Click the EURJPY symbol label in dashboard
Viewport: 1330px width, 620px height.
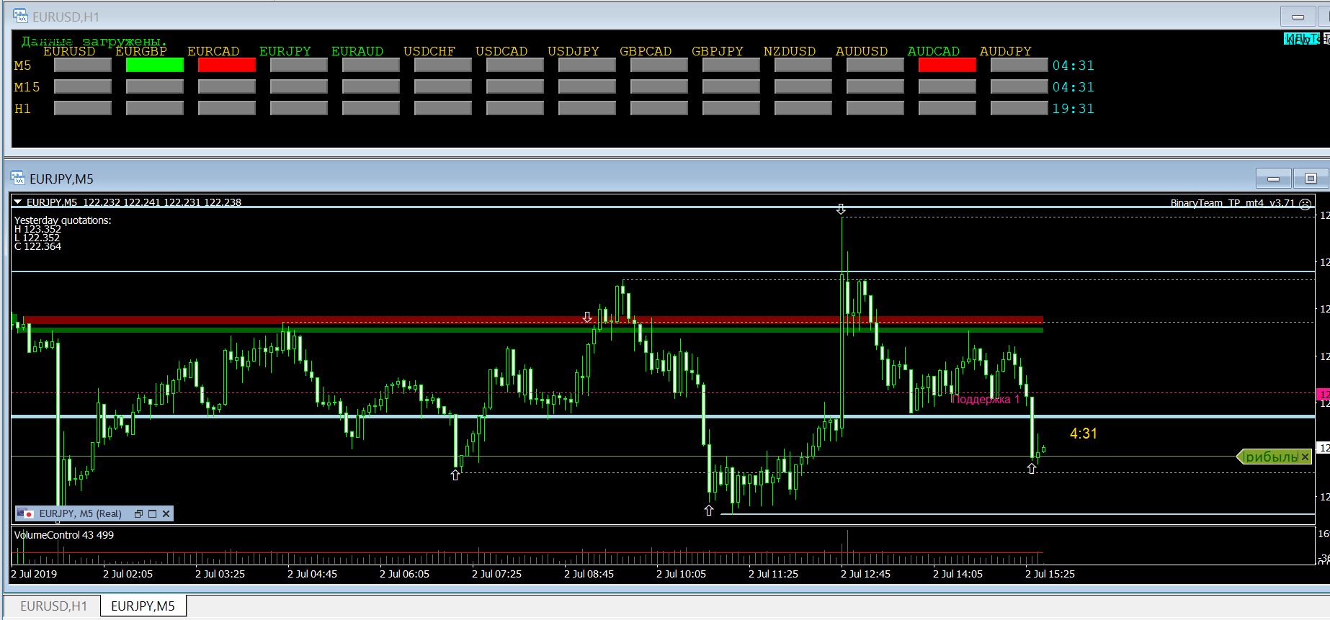(285, 51)
